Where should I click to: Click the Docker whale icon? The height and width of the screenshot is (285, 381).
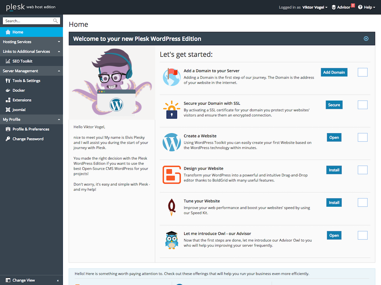click(x=8, y=91)
